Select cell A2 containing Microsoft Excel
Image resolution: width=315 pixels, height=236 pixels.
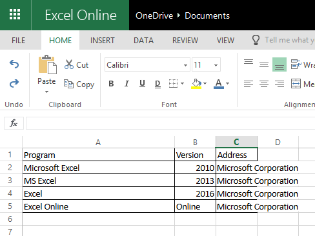coord(98,168)
